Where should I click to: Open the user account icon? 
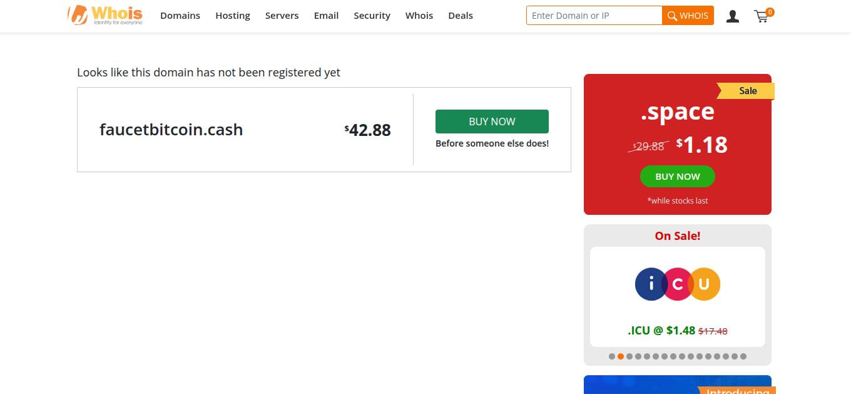[x=733, y=16]
